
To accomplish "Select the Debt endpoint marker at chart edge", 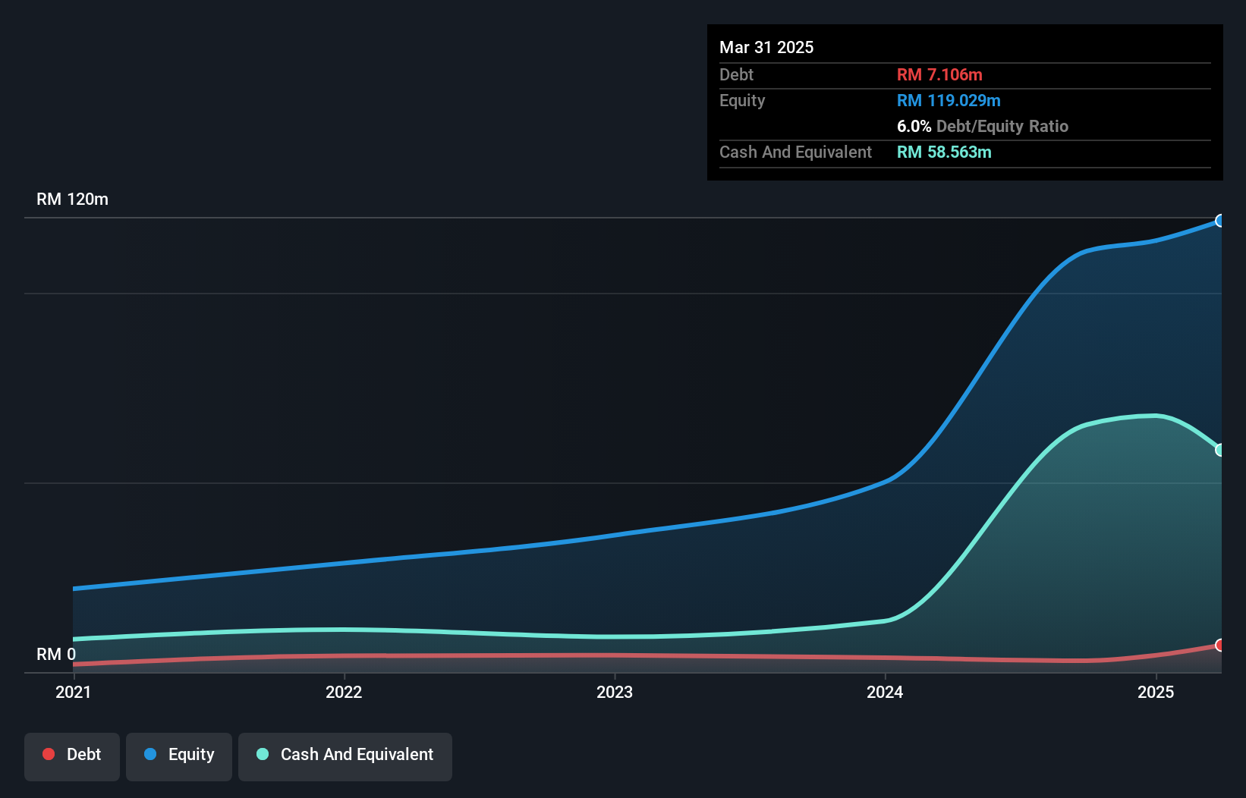I will pyautogui.click(x=1220, y=646).
